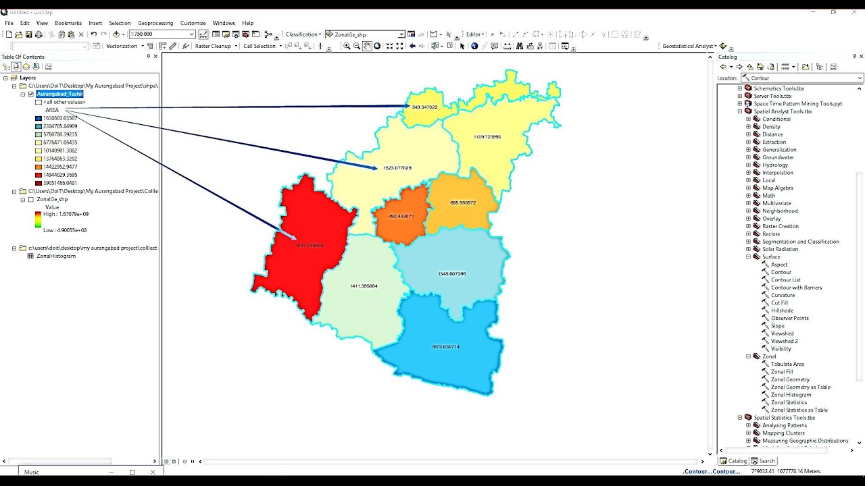Viewport: 865px width, 486px height.
Task: Go to Home folder in Catalog
Action: click(x=760, y=67)
